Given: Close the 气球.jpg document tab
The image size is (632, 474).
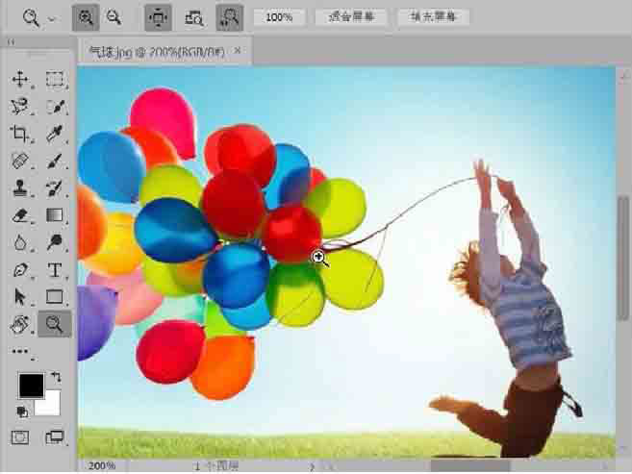Looking at the screenshot, I should click(238, 51).
